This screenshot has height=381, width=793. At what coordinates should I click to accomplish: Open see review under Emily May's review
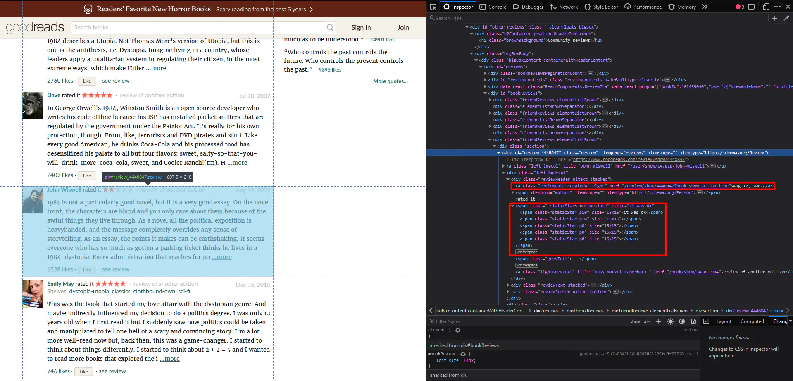coord(112,371)
